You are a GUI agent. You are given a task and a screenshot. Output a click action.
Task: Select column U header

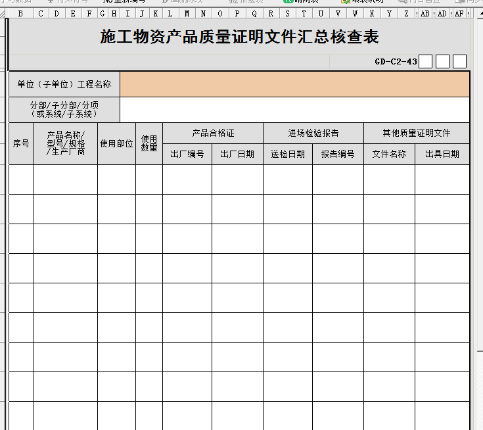click(321, 13)
